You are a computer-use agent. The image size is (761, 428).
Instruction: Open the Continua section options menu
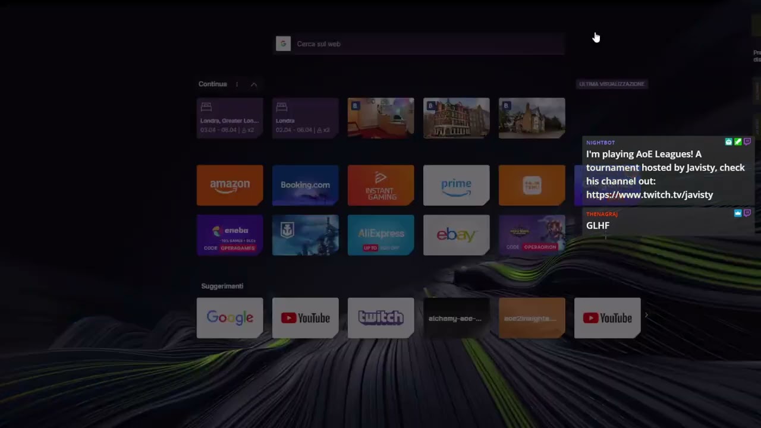237,84
